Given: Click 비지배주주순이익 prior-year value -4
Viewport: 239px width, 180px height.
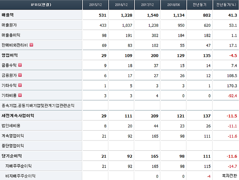Looking at the screenshot, I should 209,176.
